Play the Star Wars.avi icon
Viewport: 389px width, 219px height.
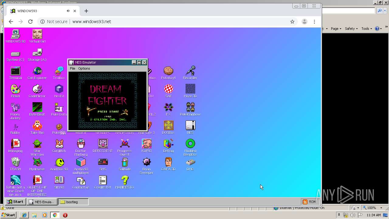(x=37, y=148)
